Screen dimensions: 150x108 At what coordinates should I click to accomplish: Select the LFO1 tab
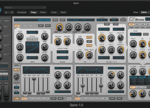click(x=35, y=98)
